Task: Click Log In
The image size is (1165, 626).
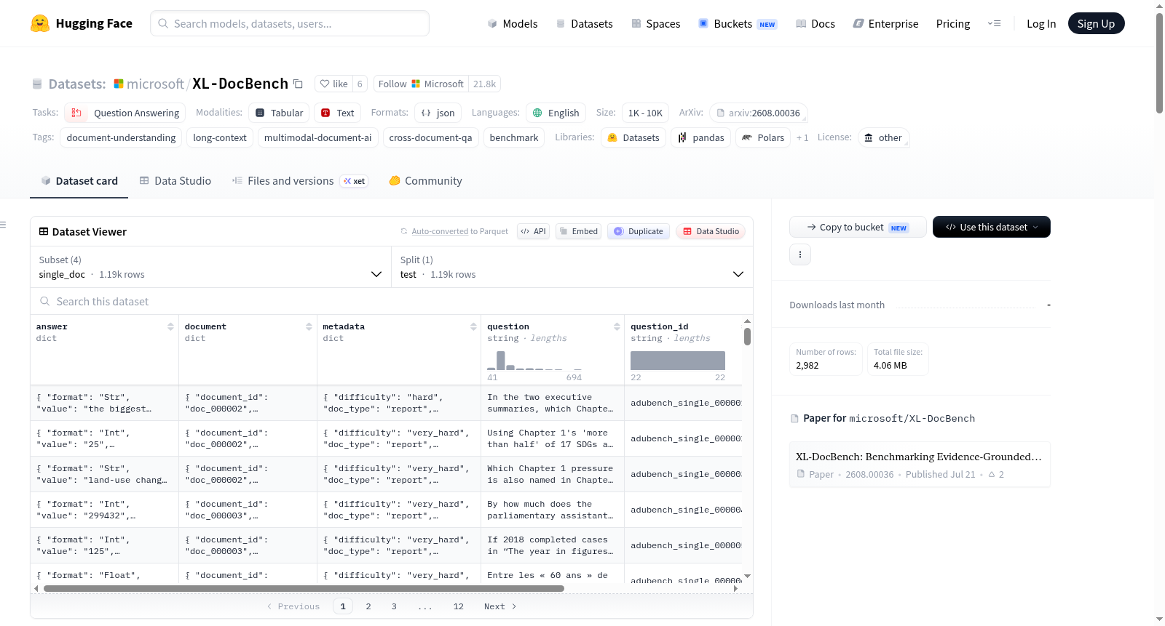Action: pyautogui.click(x=1041, y=24)
